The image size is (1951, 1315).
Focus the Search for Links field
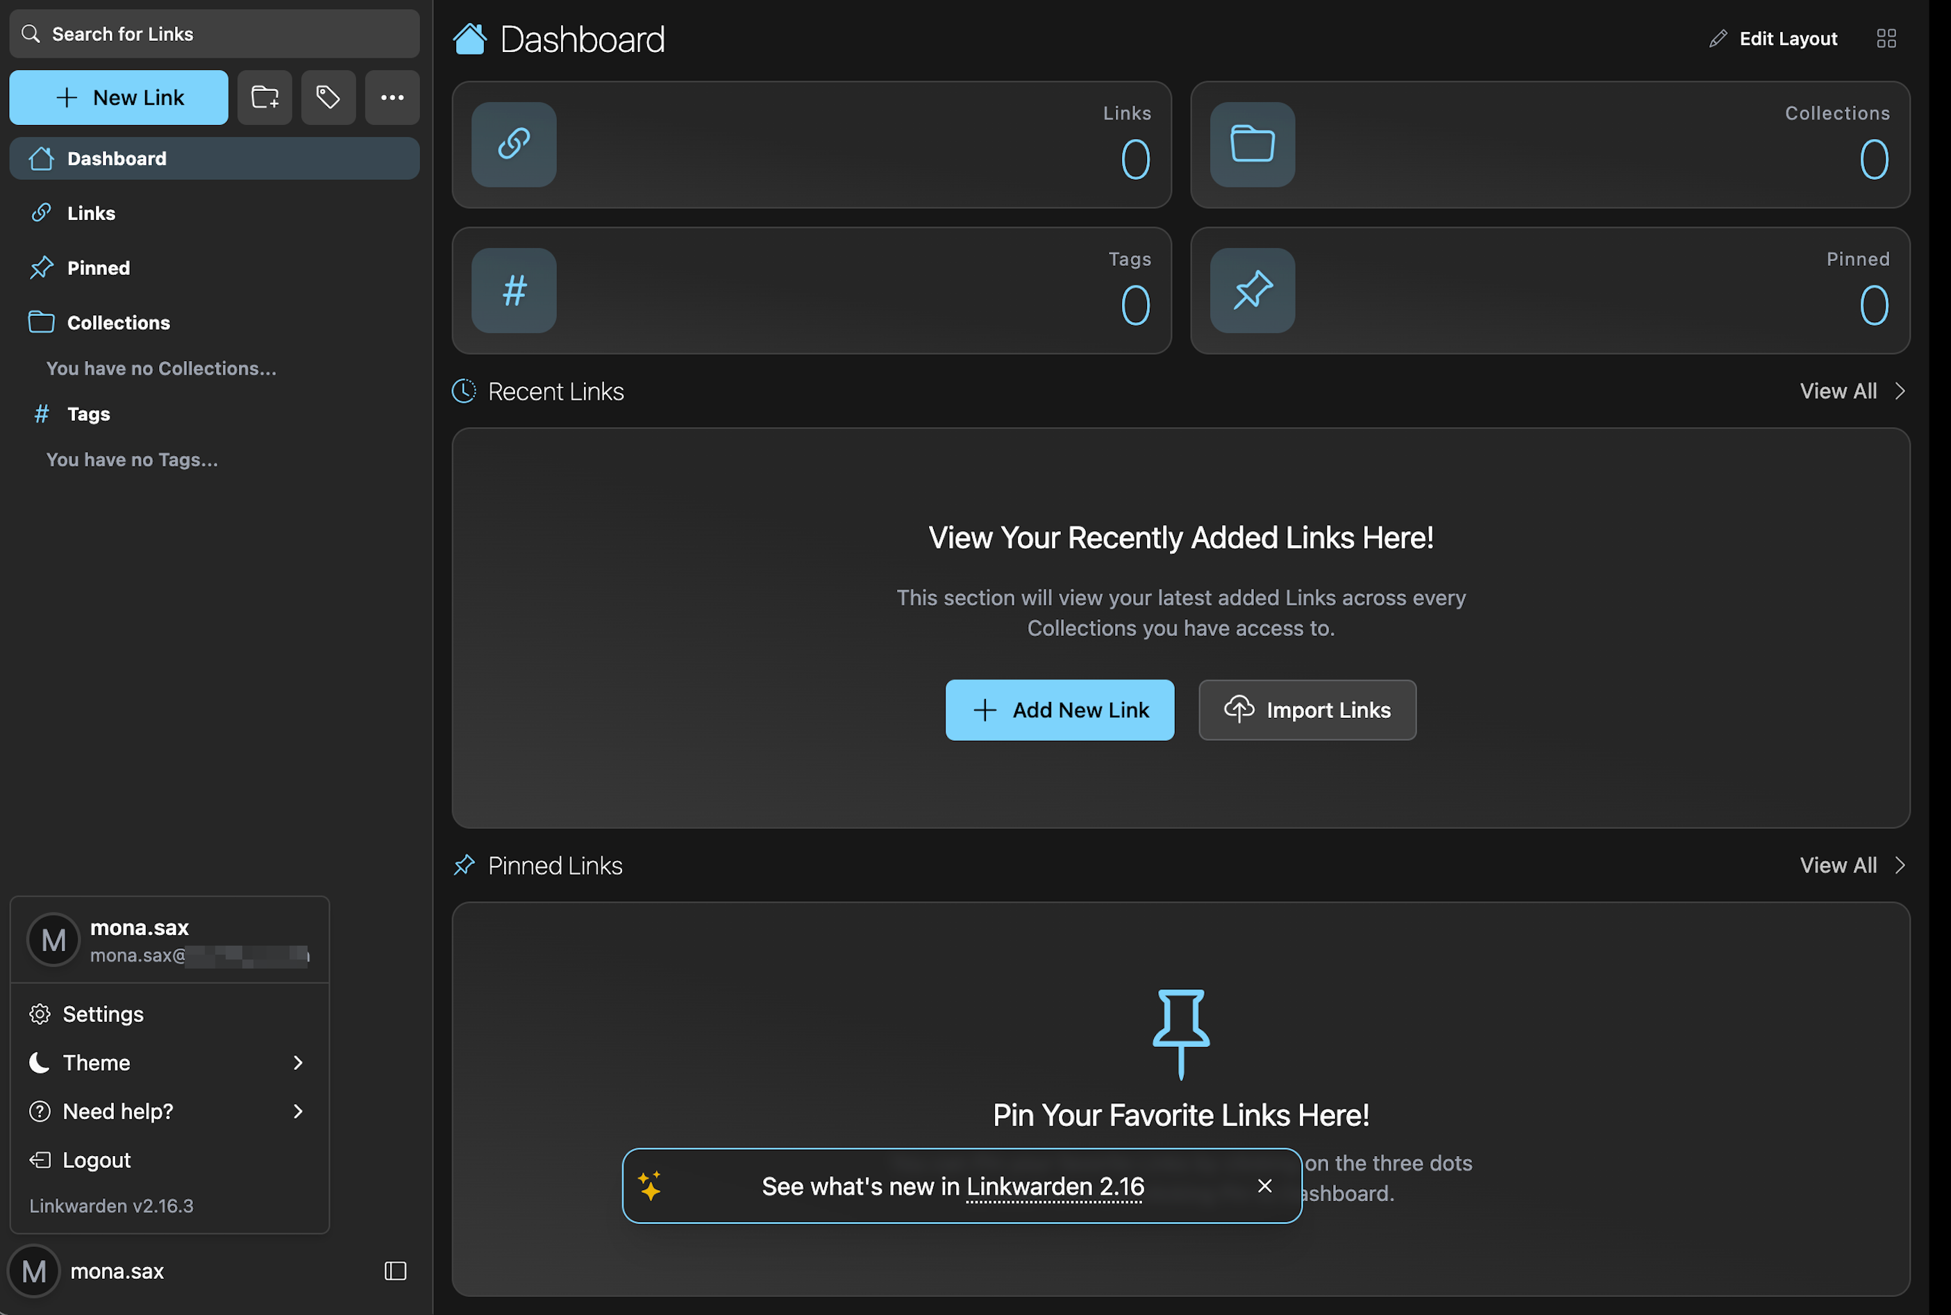click(x=214, y=33)
